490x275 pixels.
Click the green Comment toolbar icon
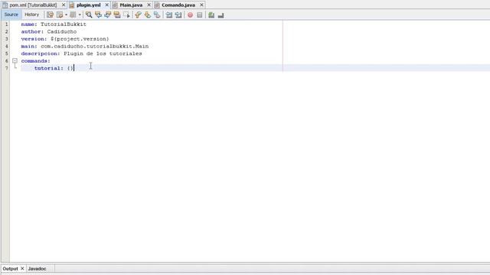click(x=211, y=15)
